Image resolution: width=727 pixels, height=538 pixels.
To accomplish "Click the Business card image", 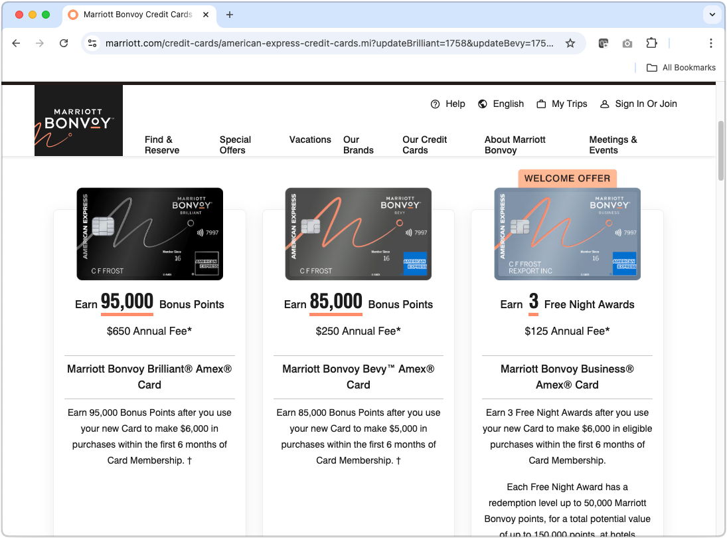I will coord(568,234).
